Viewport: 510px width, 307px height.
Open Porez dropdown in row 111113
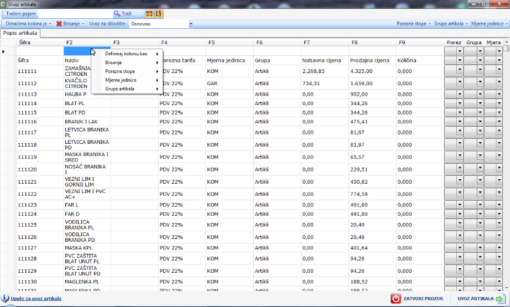tap(460, 94)
